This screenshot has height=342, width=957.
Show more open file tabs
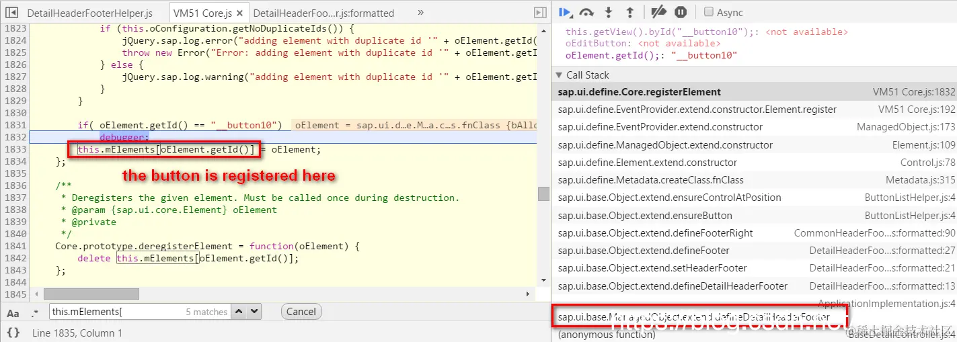click(x=421, y=12)
